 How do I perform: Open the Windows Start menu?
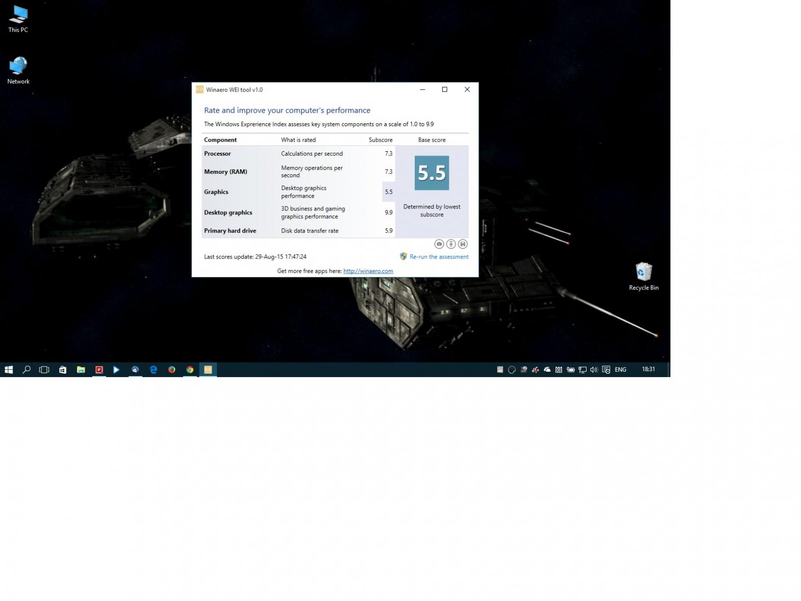[x=9, y=370]
